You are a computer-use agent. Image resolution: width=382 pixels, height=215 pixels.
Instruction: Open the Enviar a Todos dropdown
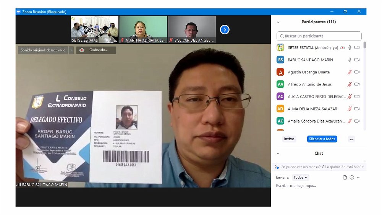pyautogui.click(x=300, y=178)
